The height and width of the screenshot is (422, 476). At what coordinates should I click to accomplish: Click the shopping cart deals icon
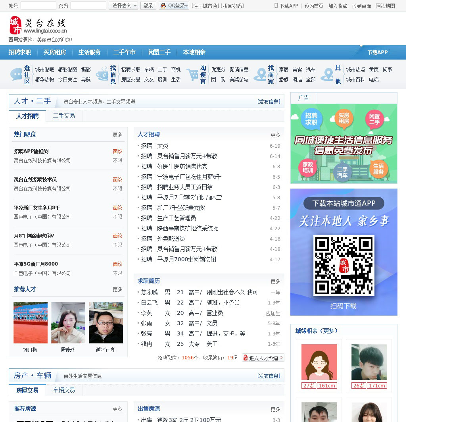pyautogui.click(x=192, y=74)
